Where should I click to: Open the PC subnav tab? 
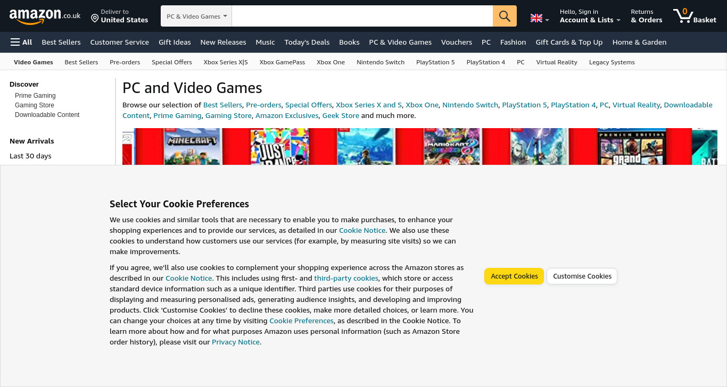521,62
